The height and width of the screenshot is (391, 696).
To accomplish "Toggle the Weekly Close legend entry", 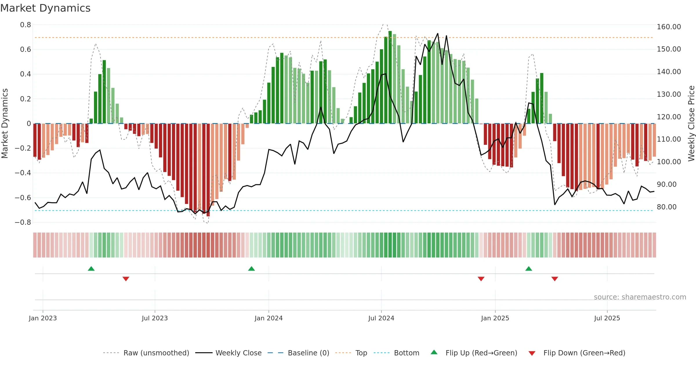I will (x=228, y=353).
